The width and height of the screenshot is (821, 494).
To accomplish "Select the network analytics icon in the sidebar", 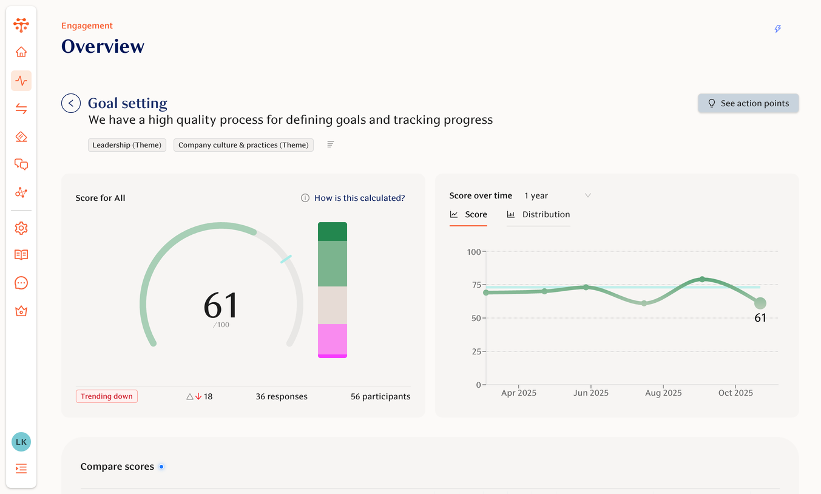I will click(21, 192).
